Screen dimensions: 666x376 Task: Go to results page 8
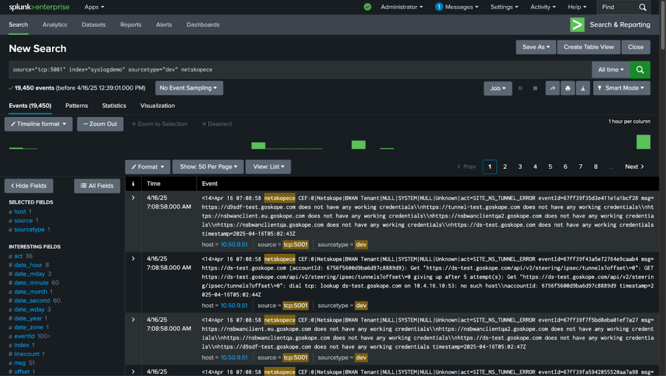[x=596, y=167]
